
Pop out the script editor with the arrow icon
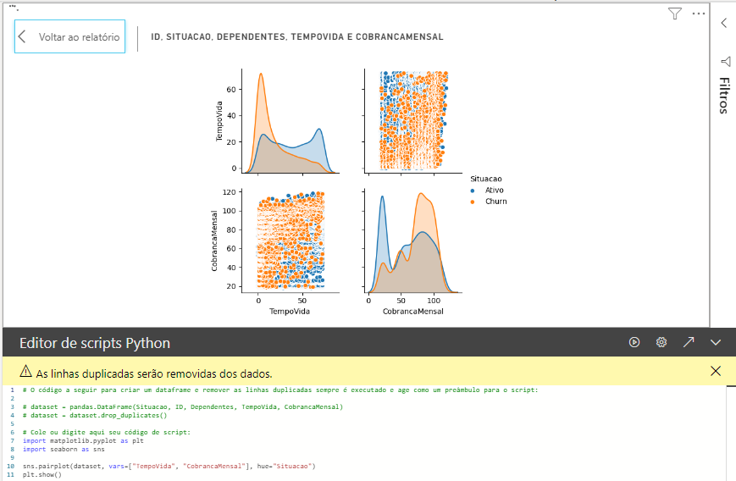pos(689,342)
